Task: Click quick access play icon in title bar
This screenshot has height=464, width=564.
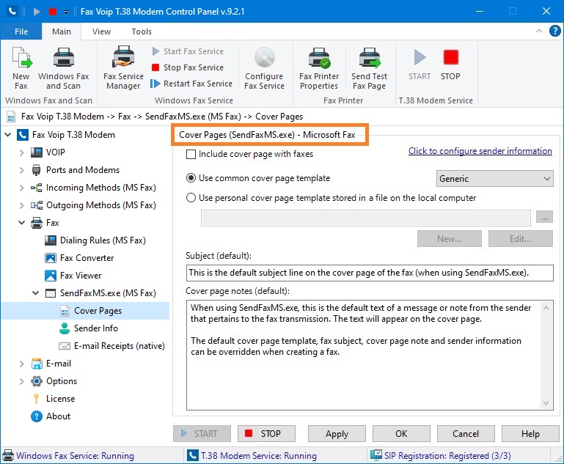Action: [x=37, y=12]
